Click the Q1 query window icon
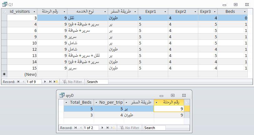 4,4
